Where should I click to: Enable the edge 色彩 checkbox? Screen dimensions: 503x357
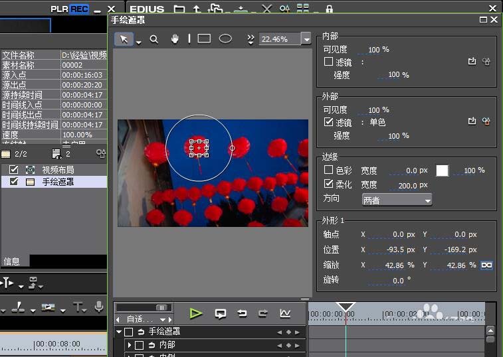click(x=328, y=170)
